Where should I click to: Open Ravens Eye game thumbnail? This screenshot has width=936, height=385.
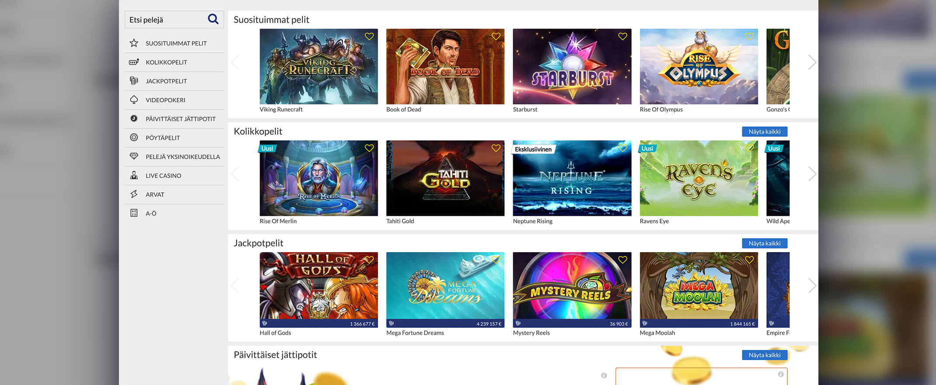coord(699,178)
